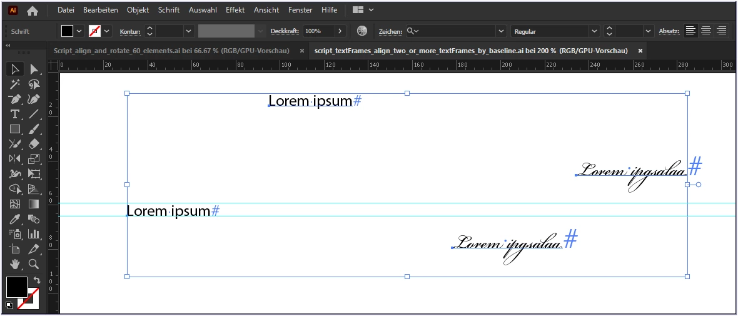Open the Effekt menu

235,9
